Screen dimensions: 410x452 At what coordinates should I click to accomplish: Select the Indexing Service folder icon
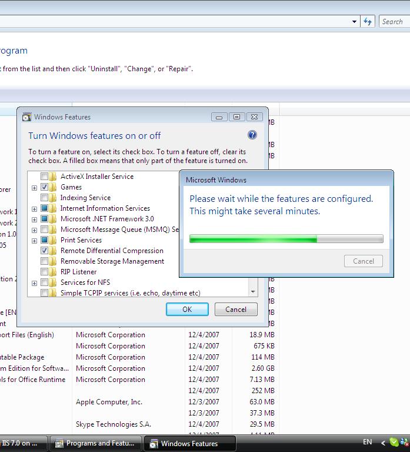52,198
